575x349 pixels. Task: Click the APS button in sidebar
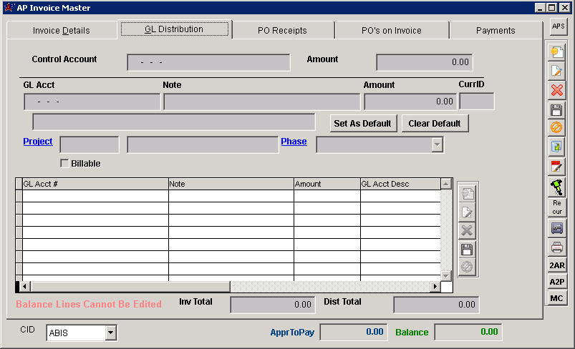558,26
